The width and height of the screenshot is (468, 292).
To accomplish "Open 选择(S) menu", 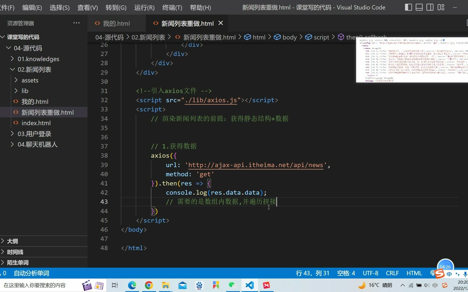I will click(60, 8).
